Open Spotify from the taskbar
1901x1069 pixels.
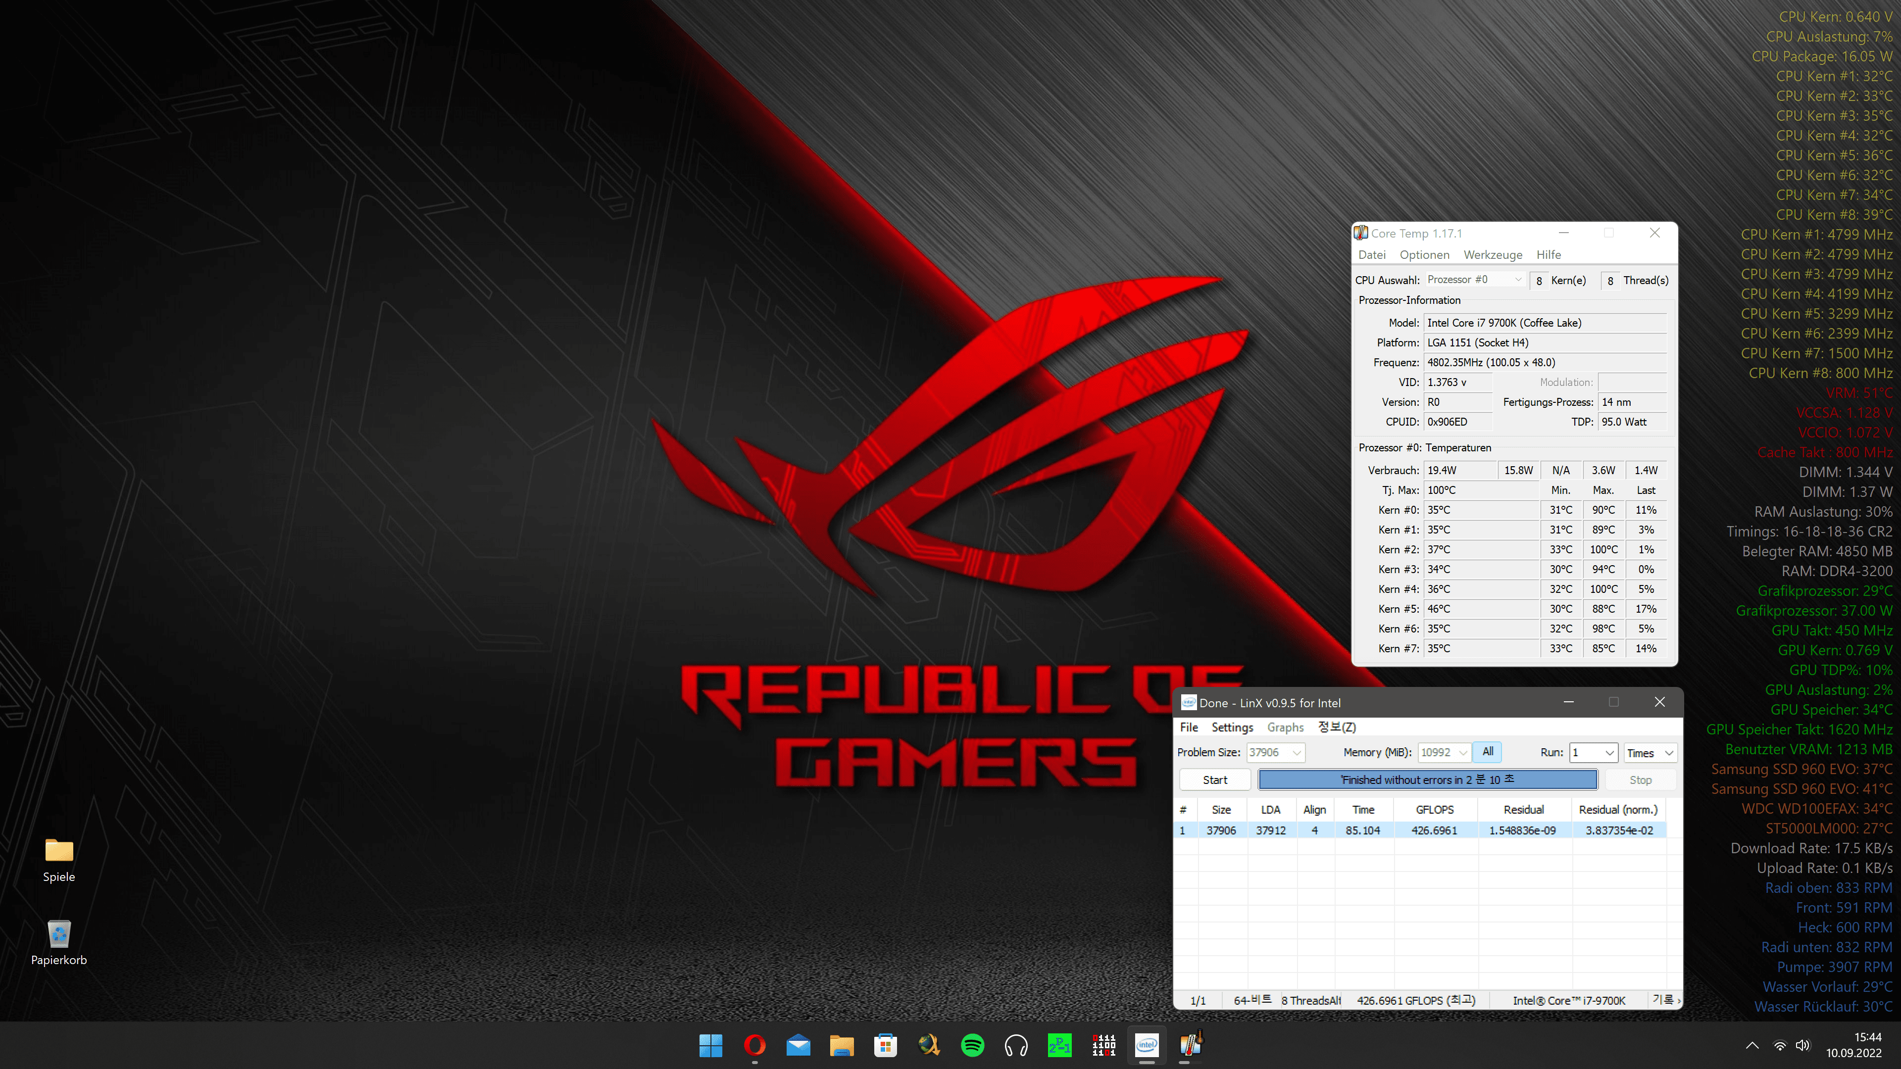click(973, 1045)
